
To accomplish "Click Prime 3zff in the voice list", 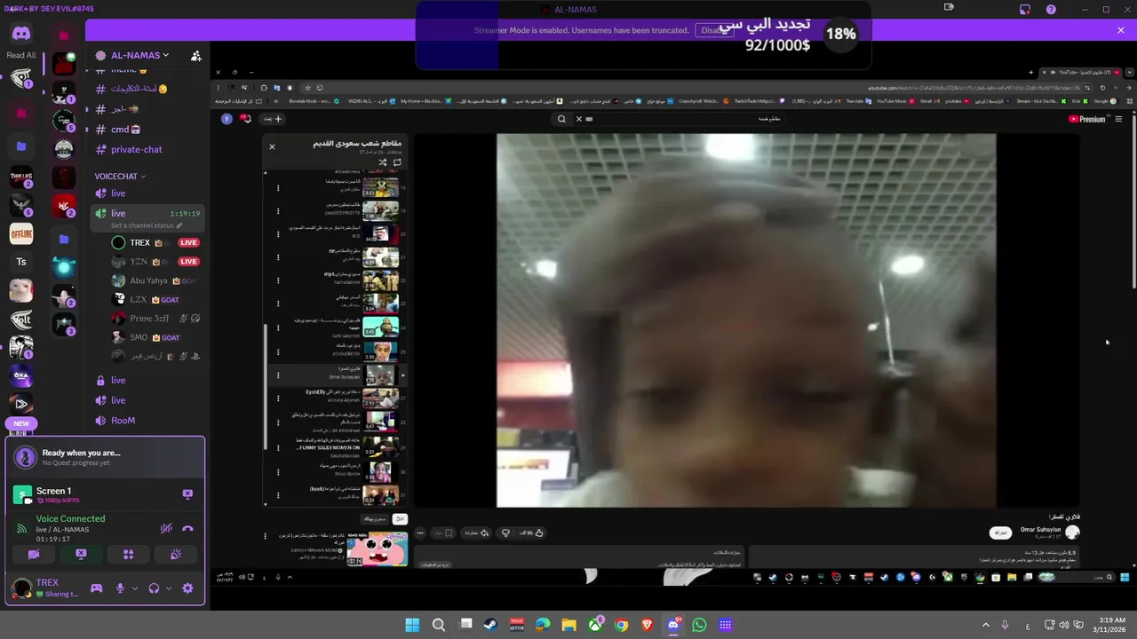I will (x=151, y=319).
